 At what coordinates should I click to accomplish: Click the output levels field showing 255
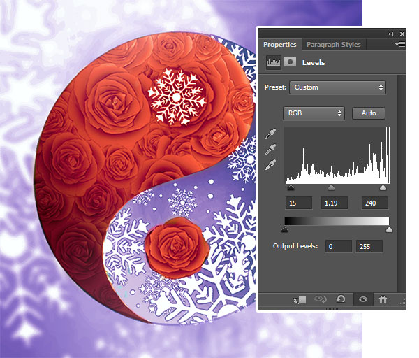(x=369, y=246)
